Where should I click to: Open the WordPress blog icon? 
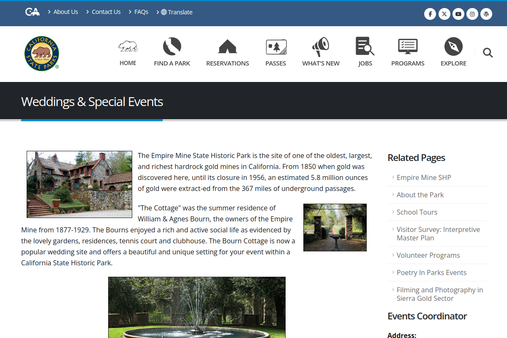coord(486,14)
